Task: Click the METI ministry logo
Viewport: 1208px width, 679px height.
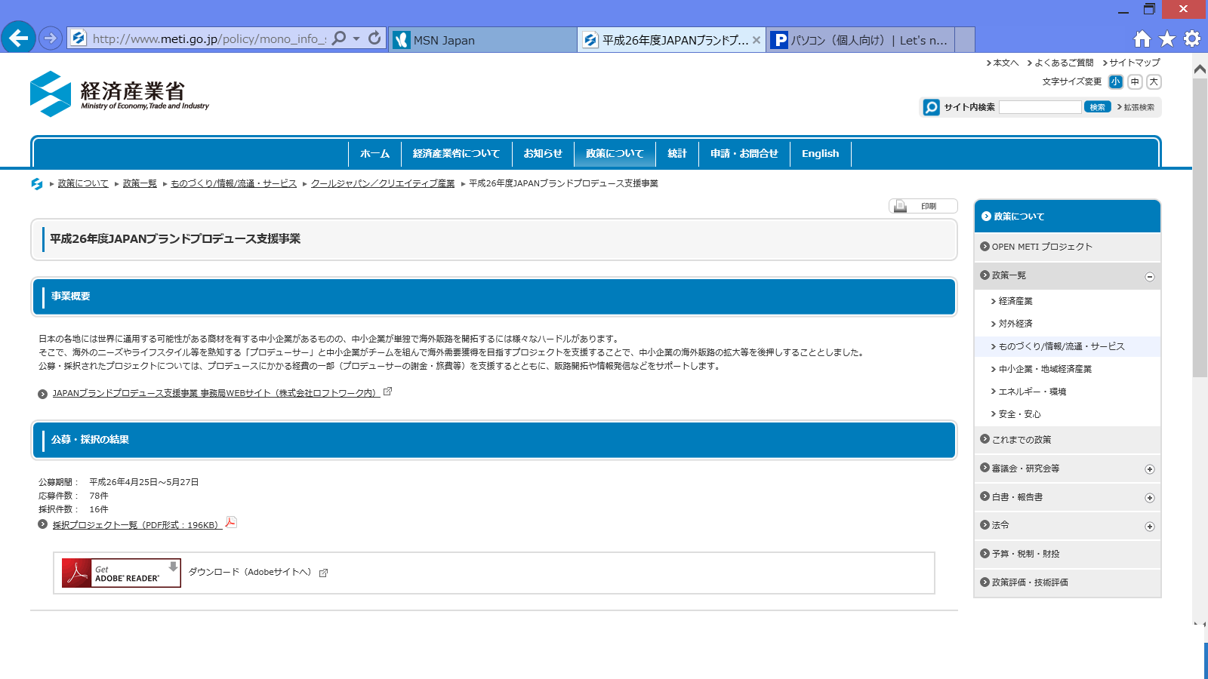Action: coord(119,94)
